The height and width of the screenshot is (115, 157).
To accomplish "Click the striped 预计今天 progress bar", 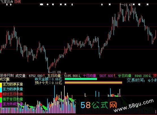I will coord(93,83).
